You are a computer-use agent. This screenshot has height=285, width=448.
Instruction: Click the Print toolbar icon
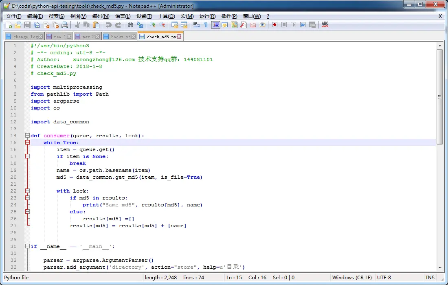coord(65,25)
